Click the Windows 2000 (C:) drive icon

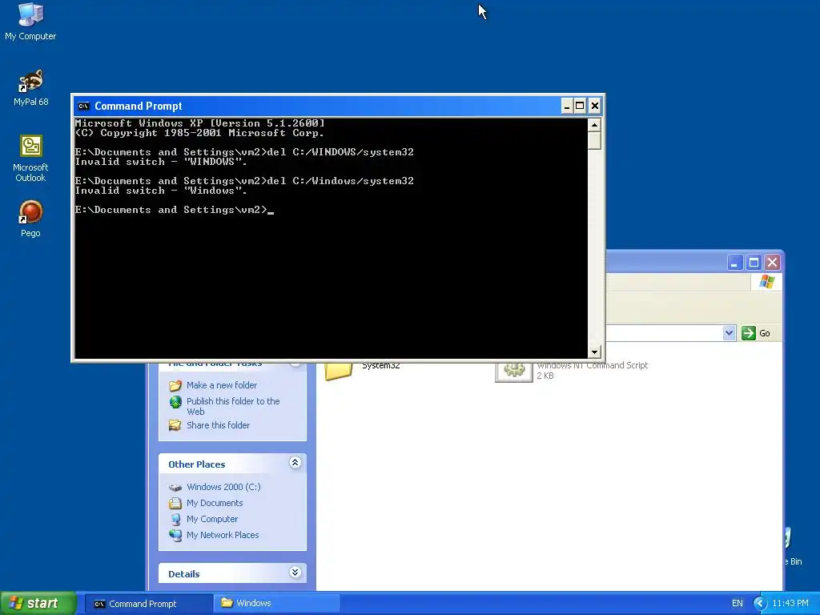[x=175, y=488]
